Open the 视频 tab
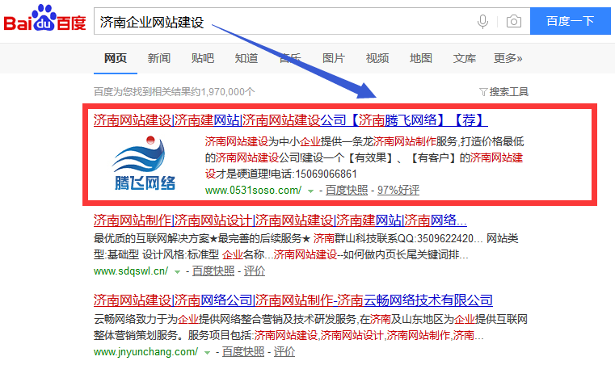 point(377,58)
